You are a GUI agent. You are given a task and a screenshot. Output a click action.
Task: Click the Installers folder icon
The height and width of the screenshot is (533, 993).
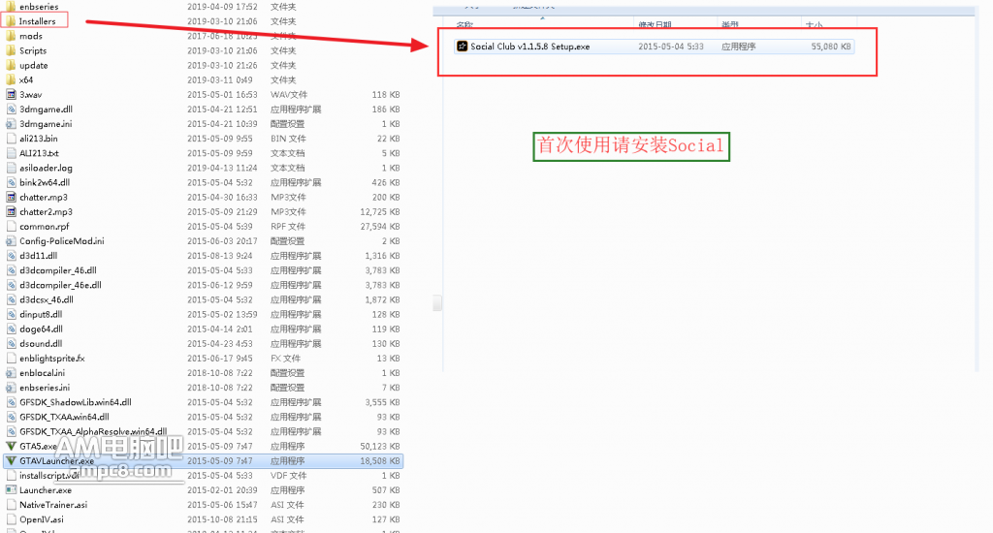[x=11, y=21]
